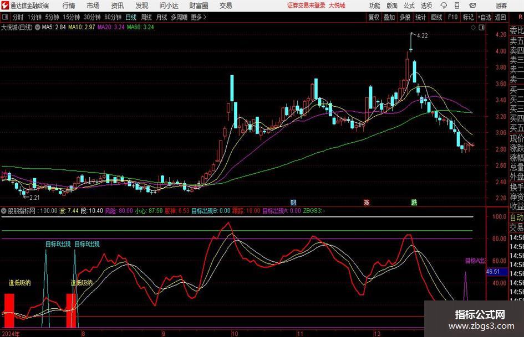The height and width of the screenshot is (337, 524).
Task: Click the MA5: 2.84 value
Action: coord(54,27)
